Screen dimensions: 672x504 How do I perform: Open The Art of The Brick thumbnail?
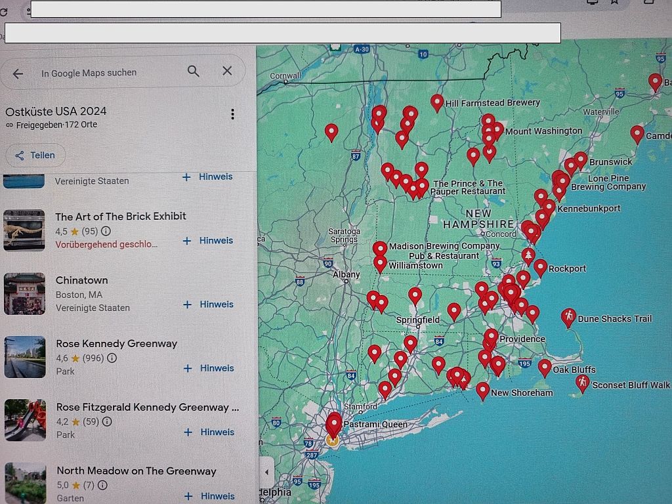[x=24, y=230]
